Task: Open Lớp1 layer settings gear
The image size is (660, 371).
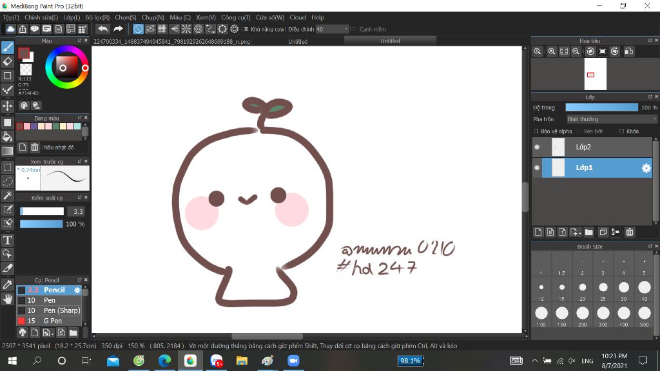Action: click(x=646, y=168)
